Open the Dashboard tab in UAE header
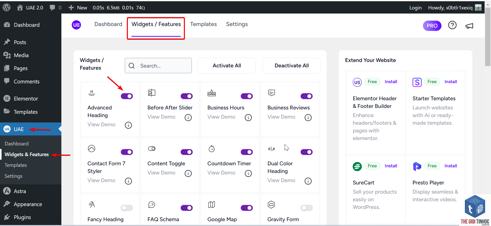491x226 pixels. click(108, 24)
